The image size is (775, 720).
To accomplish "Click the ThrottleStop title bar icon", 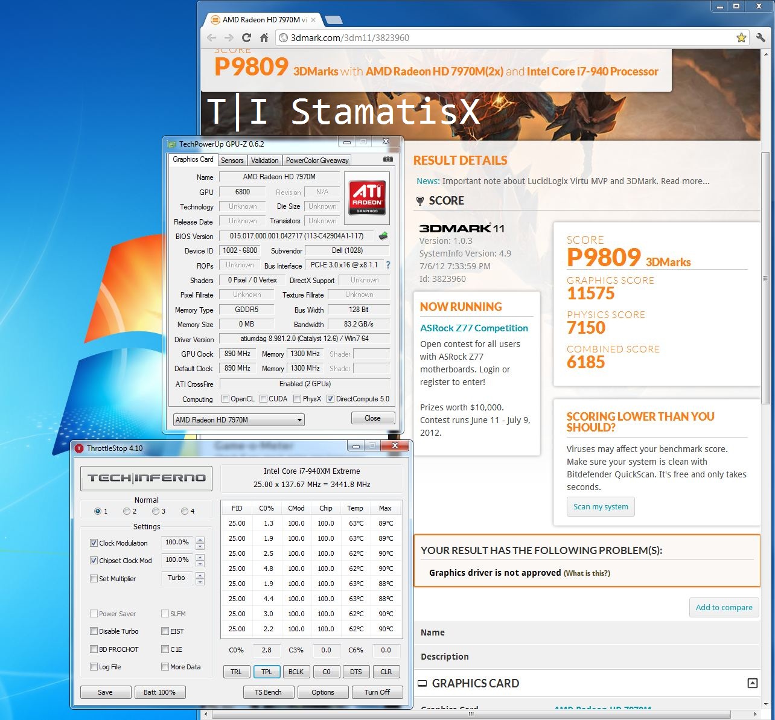I will point(79,448).
